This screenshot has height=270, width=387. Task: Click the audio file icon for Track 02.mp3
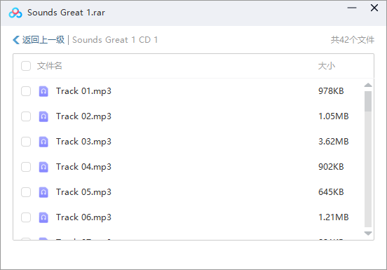point(43,116)
